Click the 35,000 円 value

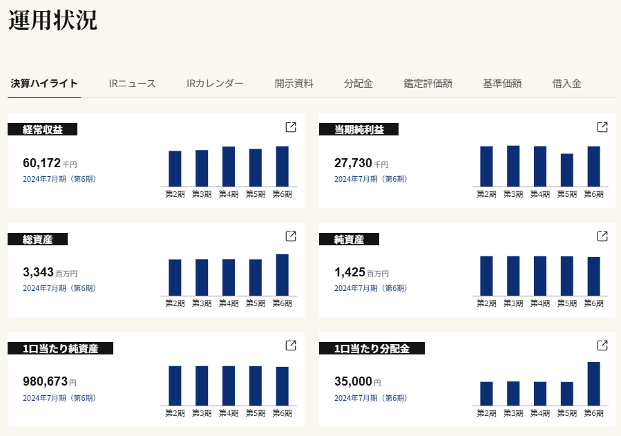click(x=358, y=381)
